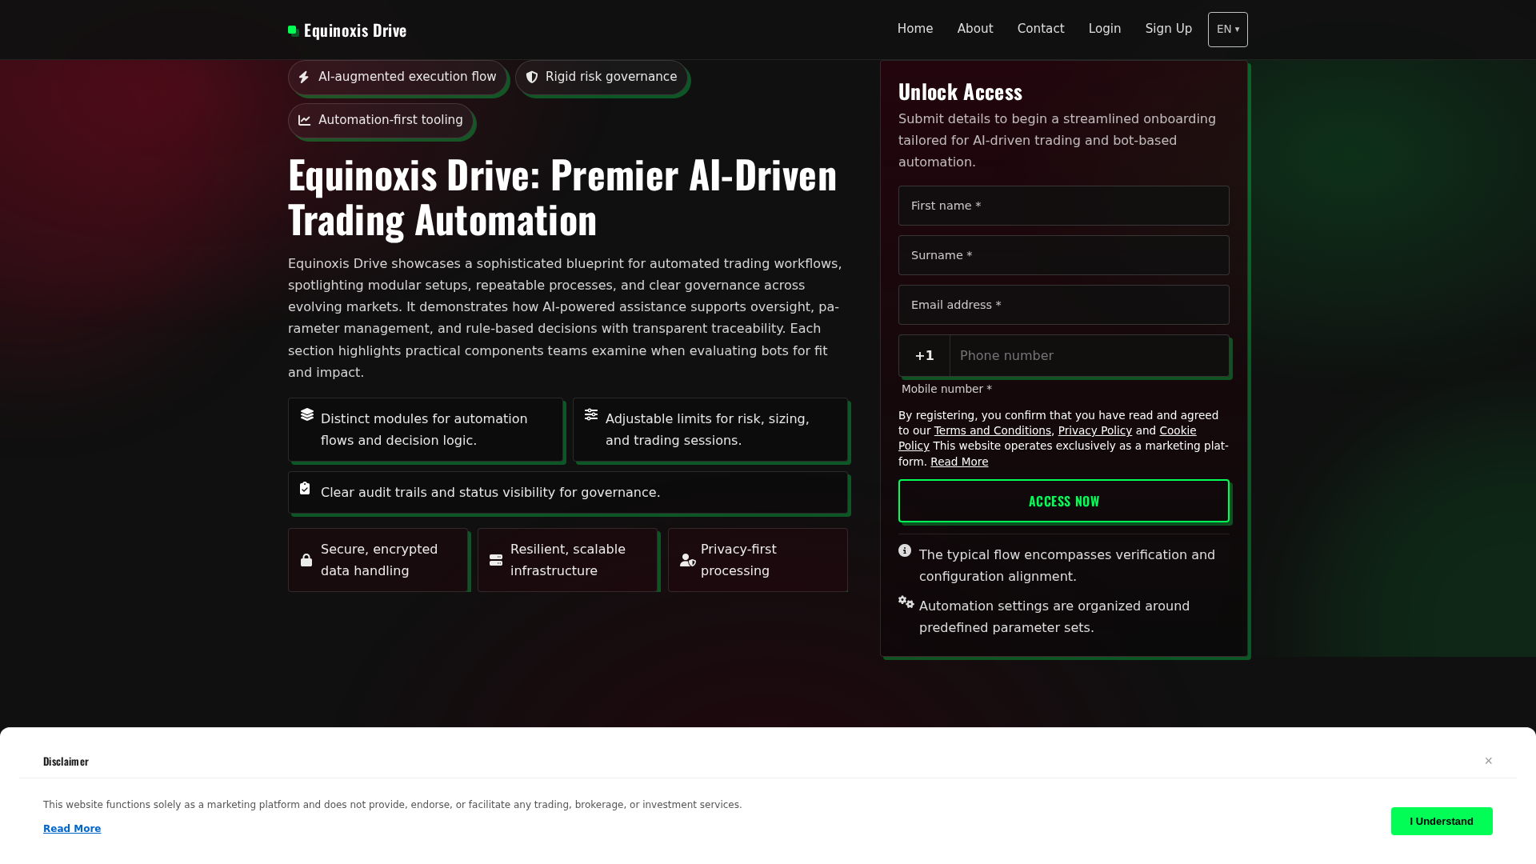
Task: Click the Adjustable limits for risk card
Action: click(x=710, y=430)
